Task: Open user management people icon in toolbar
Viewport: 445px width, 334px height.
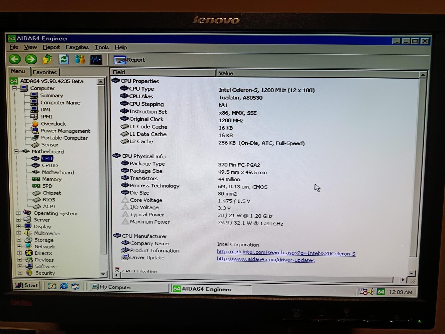Action: pyautogui.click(x=80, y=59)
